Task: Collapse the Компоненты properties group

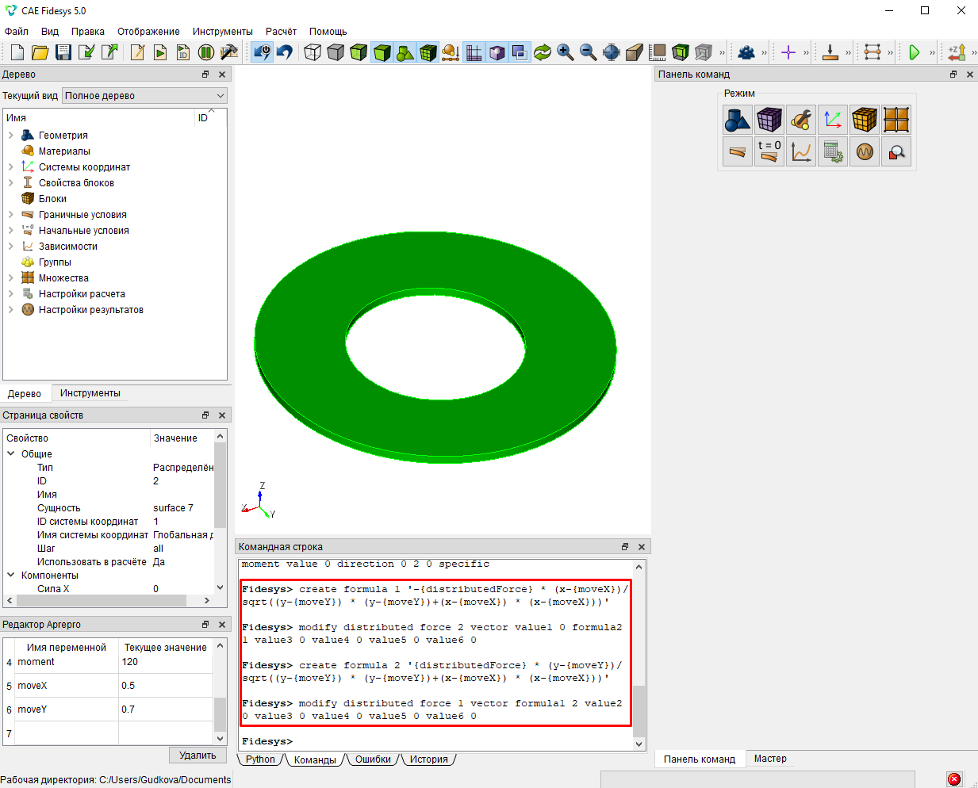Action: (x=11, y=576)
